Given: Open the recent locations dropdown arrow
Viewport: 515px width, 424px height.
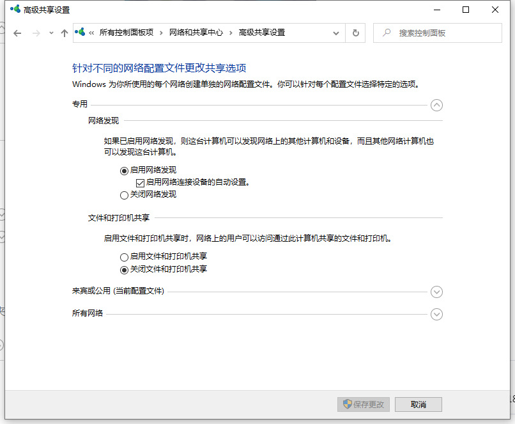Looking at the screenshot, I should point(51,33).
